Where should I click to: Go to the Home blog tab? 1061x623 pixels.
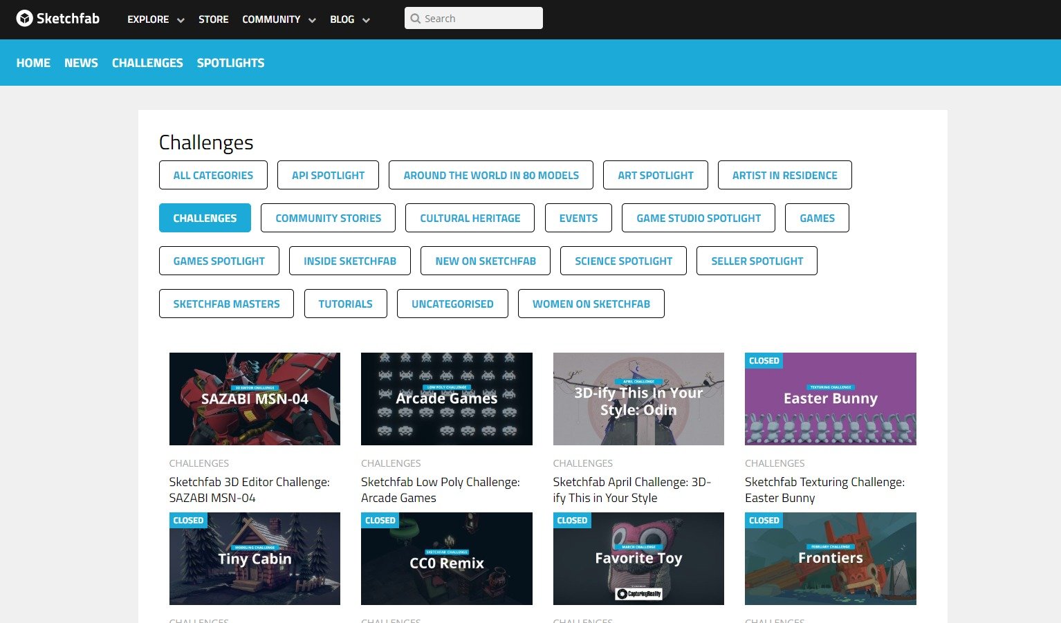(33, 63)
